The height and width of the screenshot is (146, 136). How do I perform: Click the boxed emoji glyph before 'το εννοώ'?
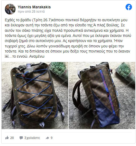click(x=7, y=56)
